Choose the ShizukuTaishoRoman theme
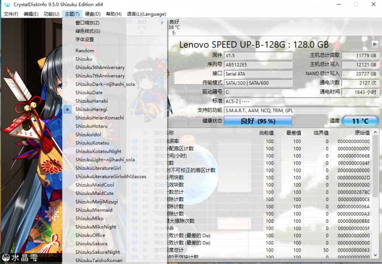 coord(115,260)
